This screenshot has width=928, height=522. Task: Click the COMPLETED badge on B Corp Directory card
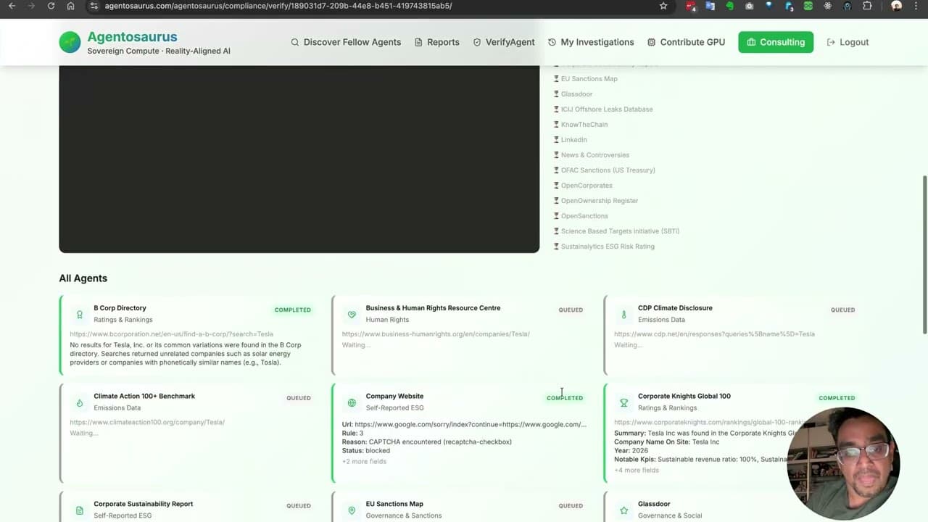point(293,310)
